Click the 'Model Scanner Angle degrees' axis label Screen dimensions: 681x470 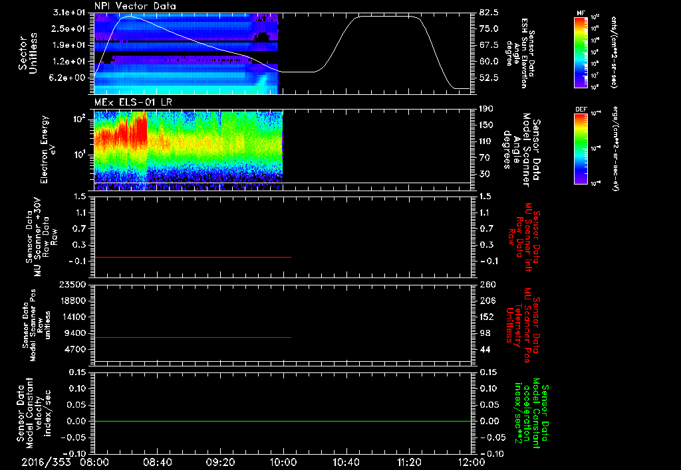click(522, 150)
